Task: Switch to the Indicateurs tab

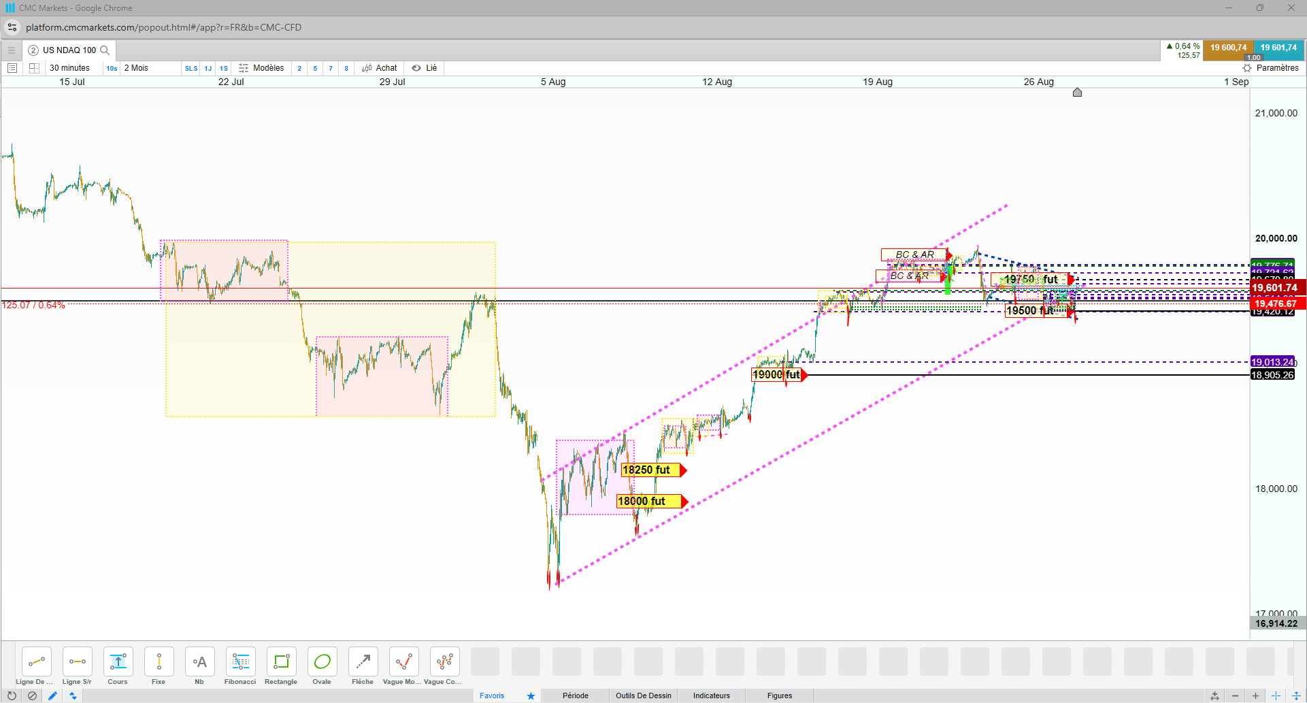Action: coord(712,696)
